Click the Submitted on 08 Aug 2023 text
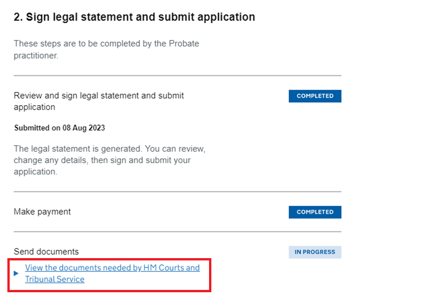 (x=60, y=128)
